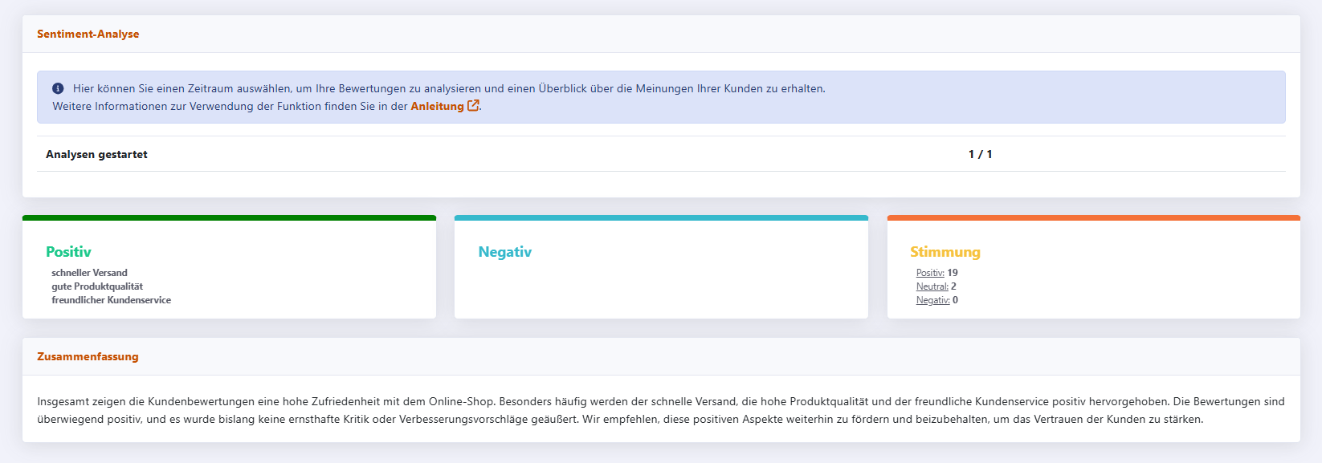Click the underlined Negativ label under Stimmung
This screenshot has width=1322, height=463.
point(932,300)
